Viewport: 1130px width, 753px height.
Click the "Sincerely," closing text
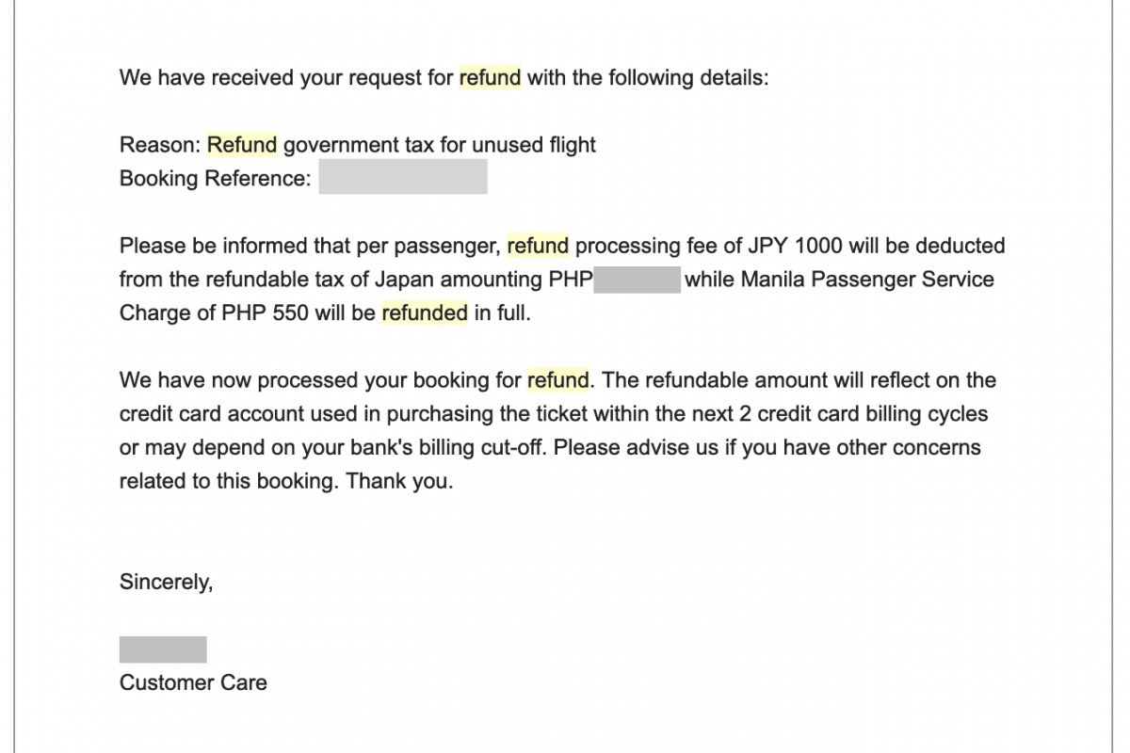point(167,582)
